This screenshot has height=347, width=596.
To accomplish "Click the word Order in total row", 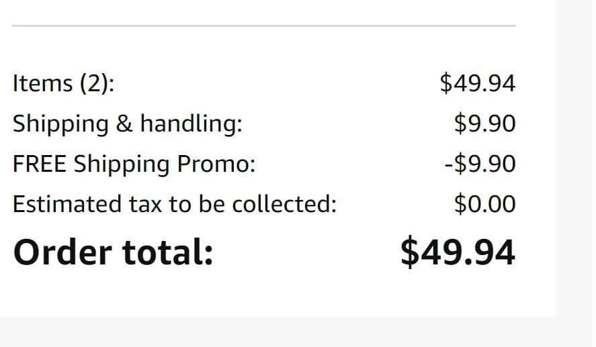I will point(62,252).
